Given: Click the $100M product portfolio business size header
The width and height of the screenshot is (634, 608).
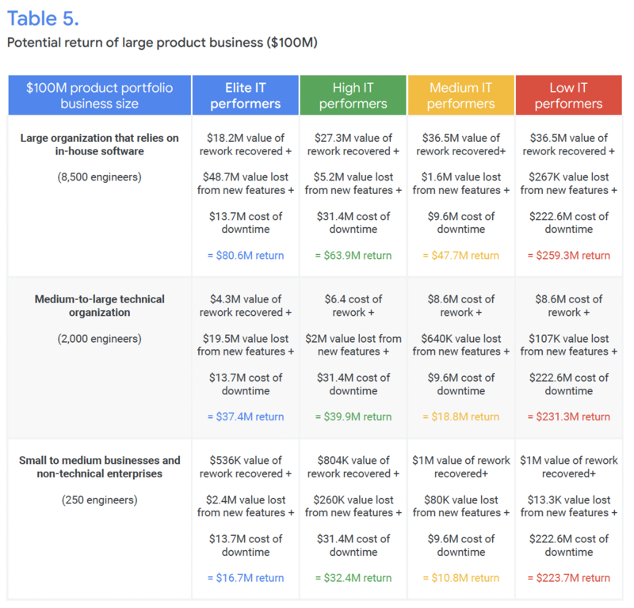Looking at the screenshot, I should [x=100, y=95].
